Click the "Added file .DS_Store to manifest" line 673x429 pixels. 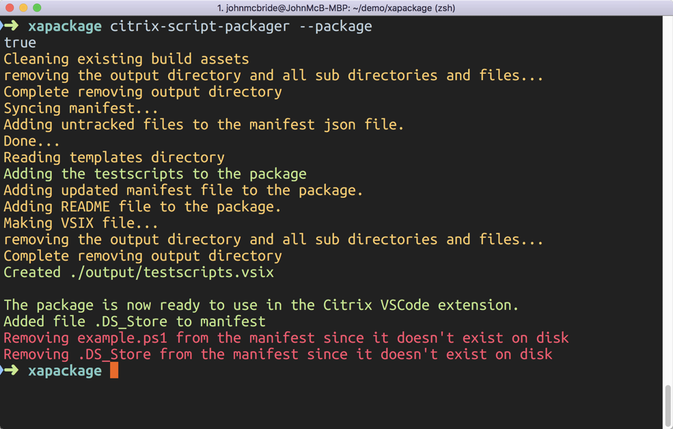tap(135, 322)
